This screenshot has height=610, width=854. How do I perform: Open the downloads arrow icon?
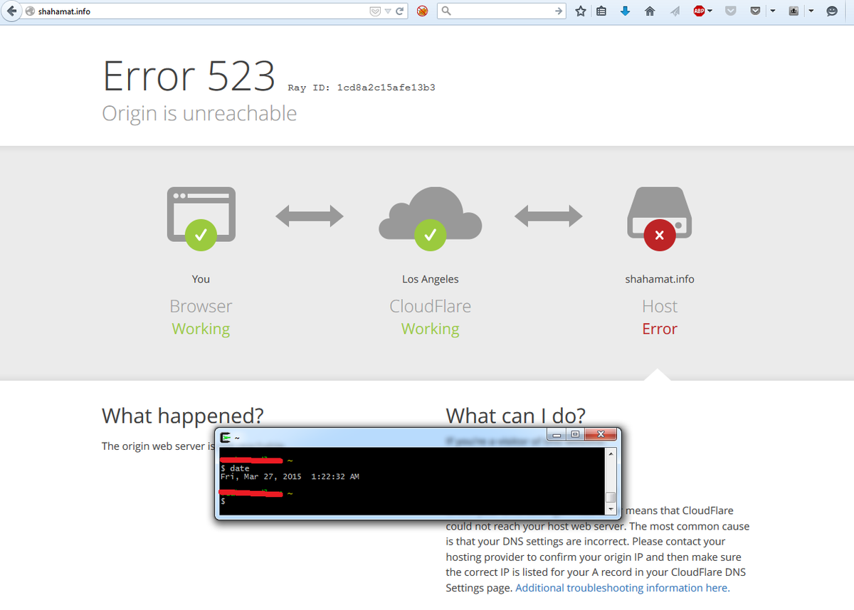pyautogui.click(x=626, y=11)
